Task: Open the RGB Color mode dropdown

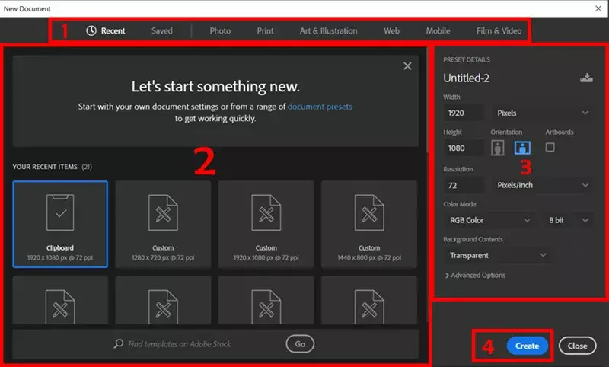Action: 490,220
